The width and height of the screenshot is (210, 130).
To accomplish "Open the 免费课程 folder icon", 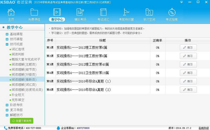I will coord(34,12).
